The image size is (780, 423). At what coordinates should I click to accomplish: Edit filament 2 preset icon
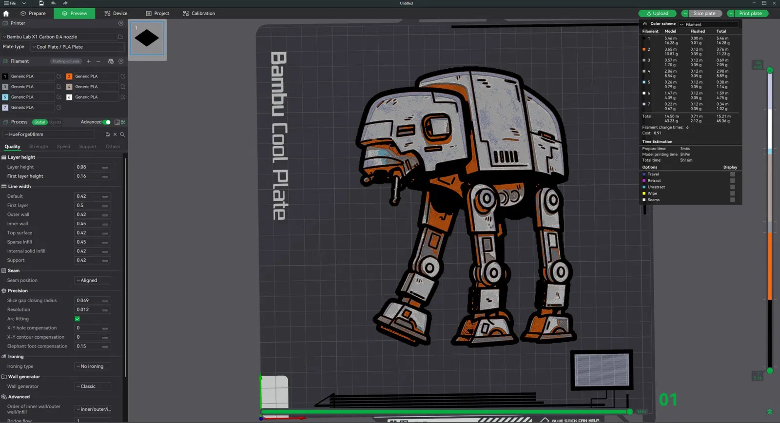click(x=123, y=77)
